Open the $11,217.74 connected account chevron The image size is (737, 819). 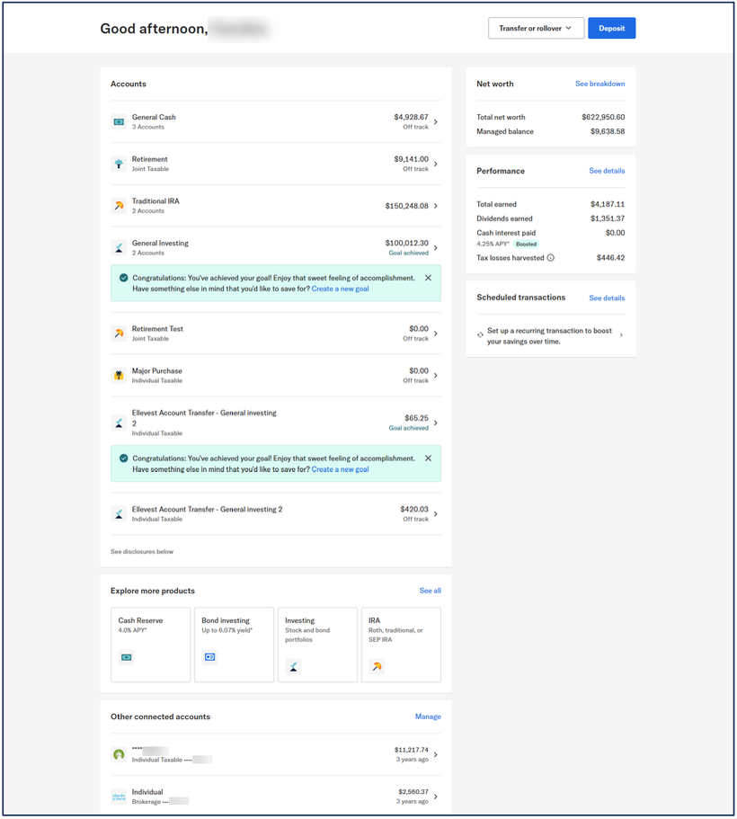(436, 754)
